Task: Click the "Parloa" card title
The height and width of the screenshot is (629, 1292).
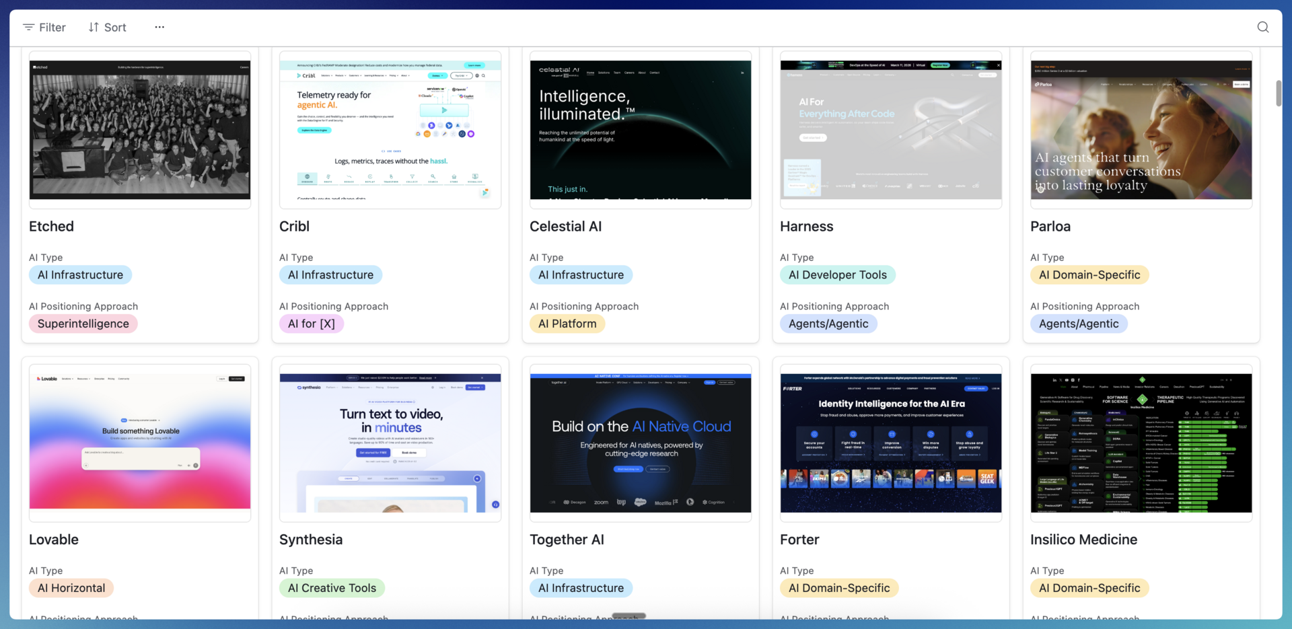Action: click(1050, 227)
